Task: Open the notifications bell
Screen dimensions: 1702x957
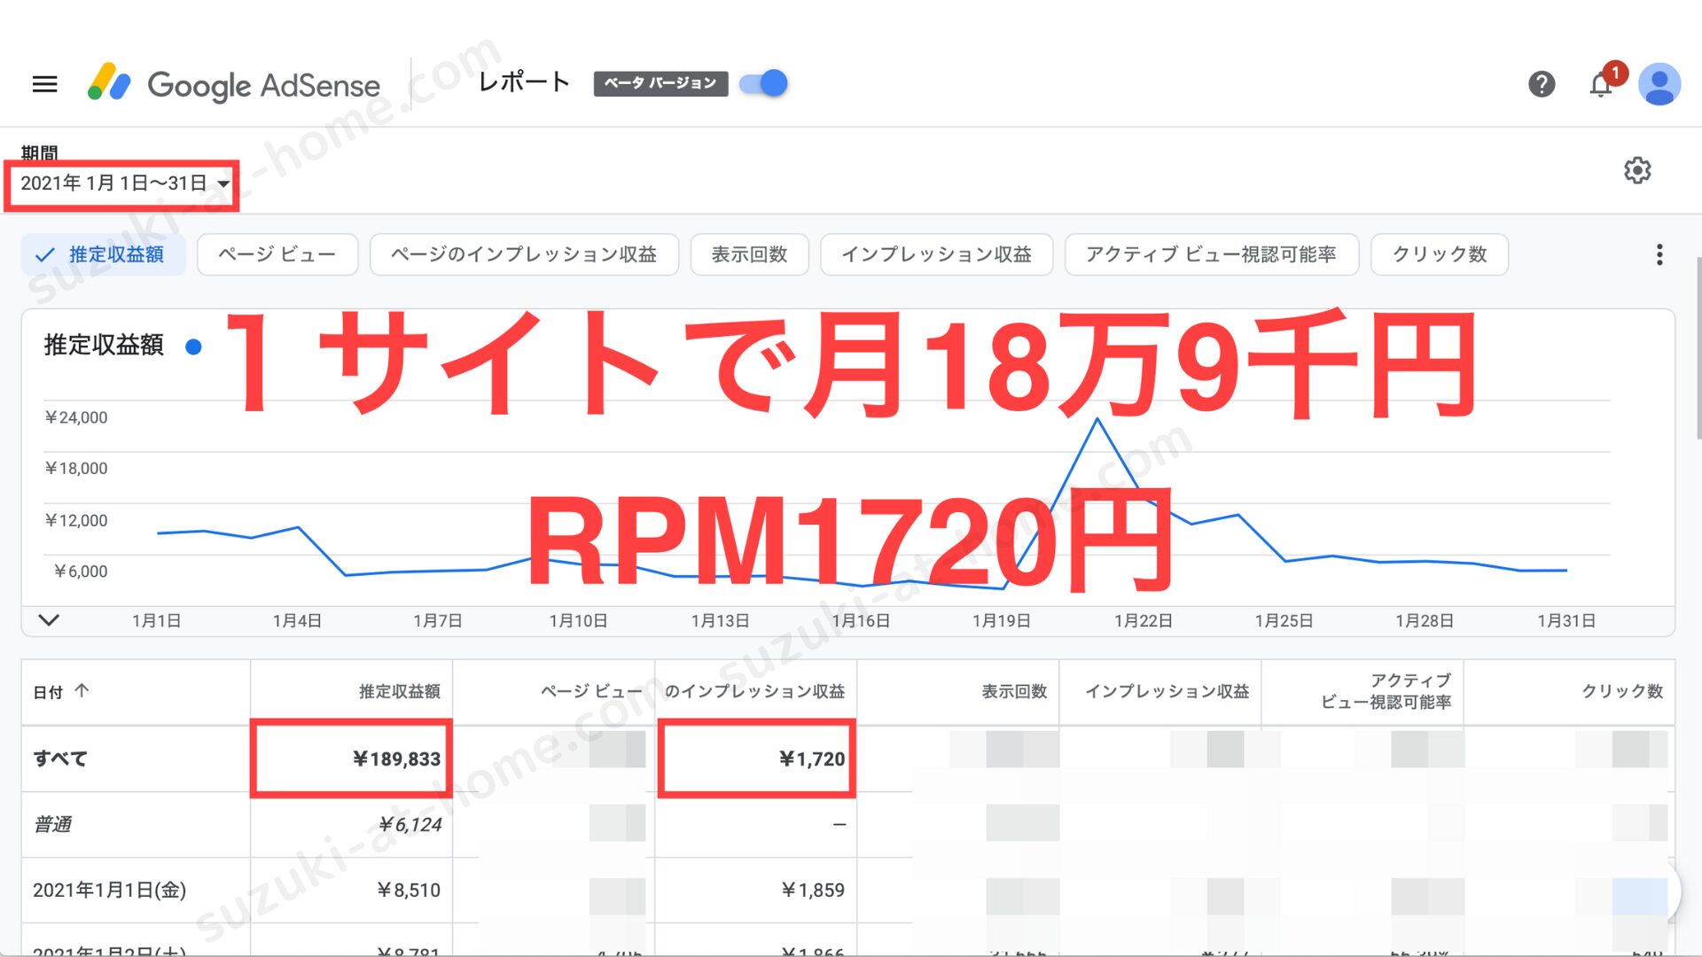Action: click(x=1601, y=85)
